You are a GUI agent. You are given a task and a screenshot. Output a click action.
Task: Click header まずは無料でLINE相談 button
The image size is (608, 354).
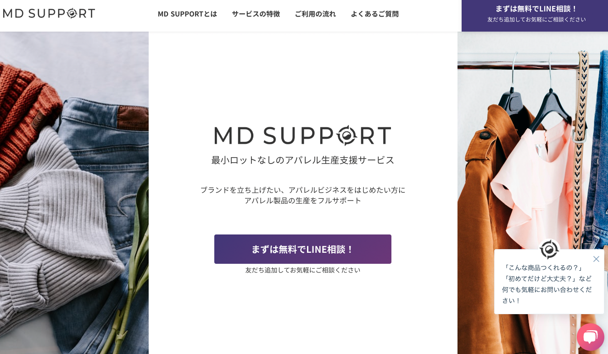(535, 16)
